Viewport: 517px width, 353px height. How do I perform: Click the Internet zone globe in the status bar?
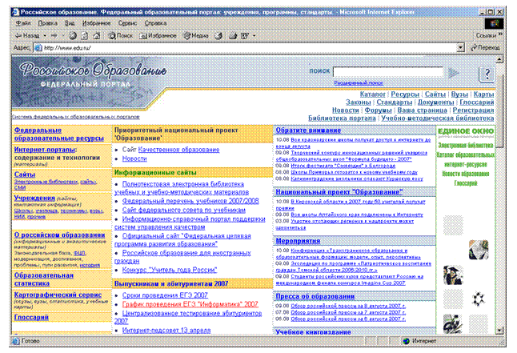click(407, 341)
